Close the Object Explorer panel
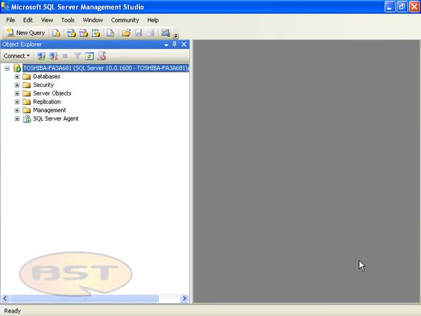 184,44
